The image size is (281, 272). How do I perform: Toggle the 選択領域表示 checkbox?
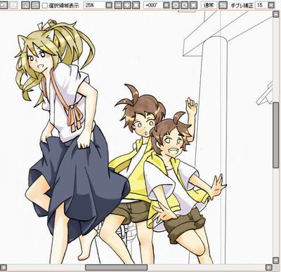(45, 6)
